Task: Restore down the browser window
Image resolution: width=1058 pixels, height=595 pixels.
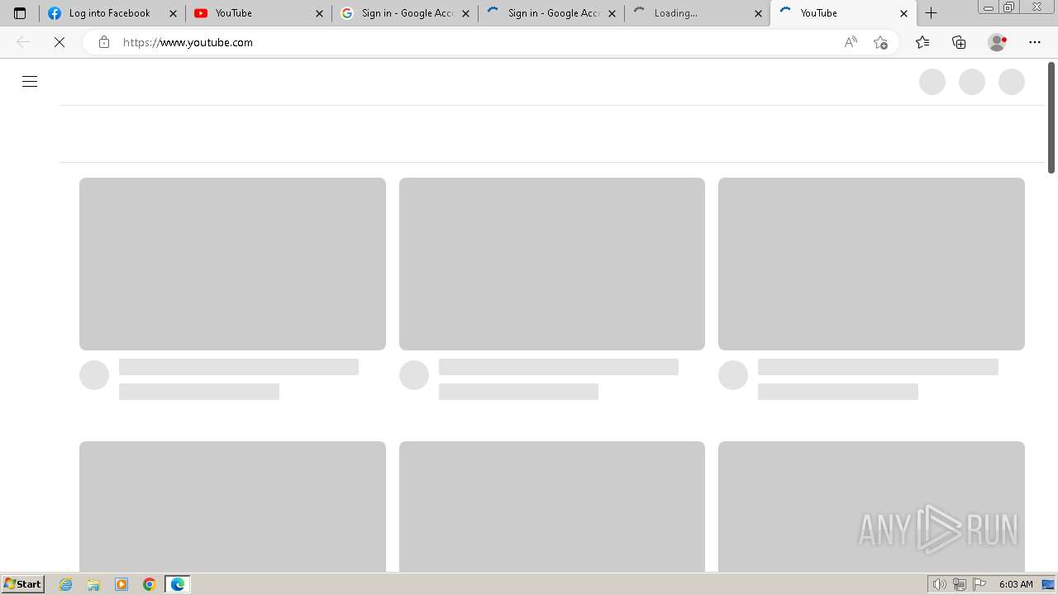Action: (1009, 7)
